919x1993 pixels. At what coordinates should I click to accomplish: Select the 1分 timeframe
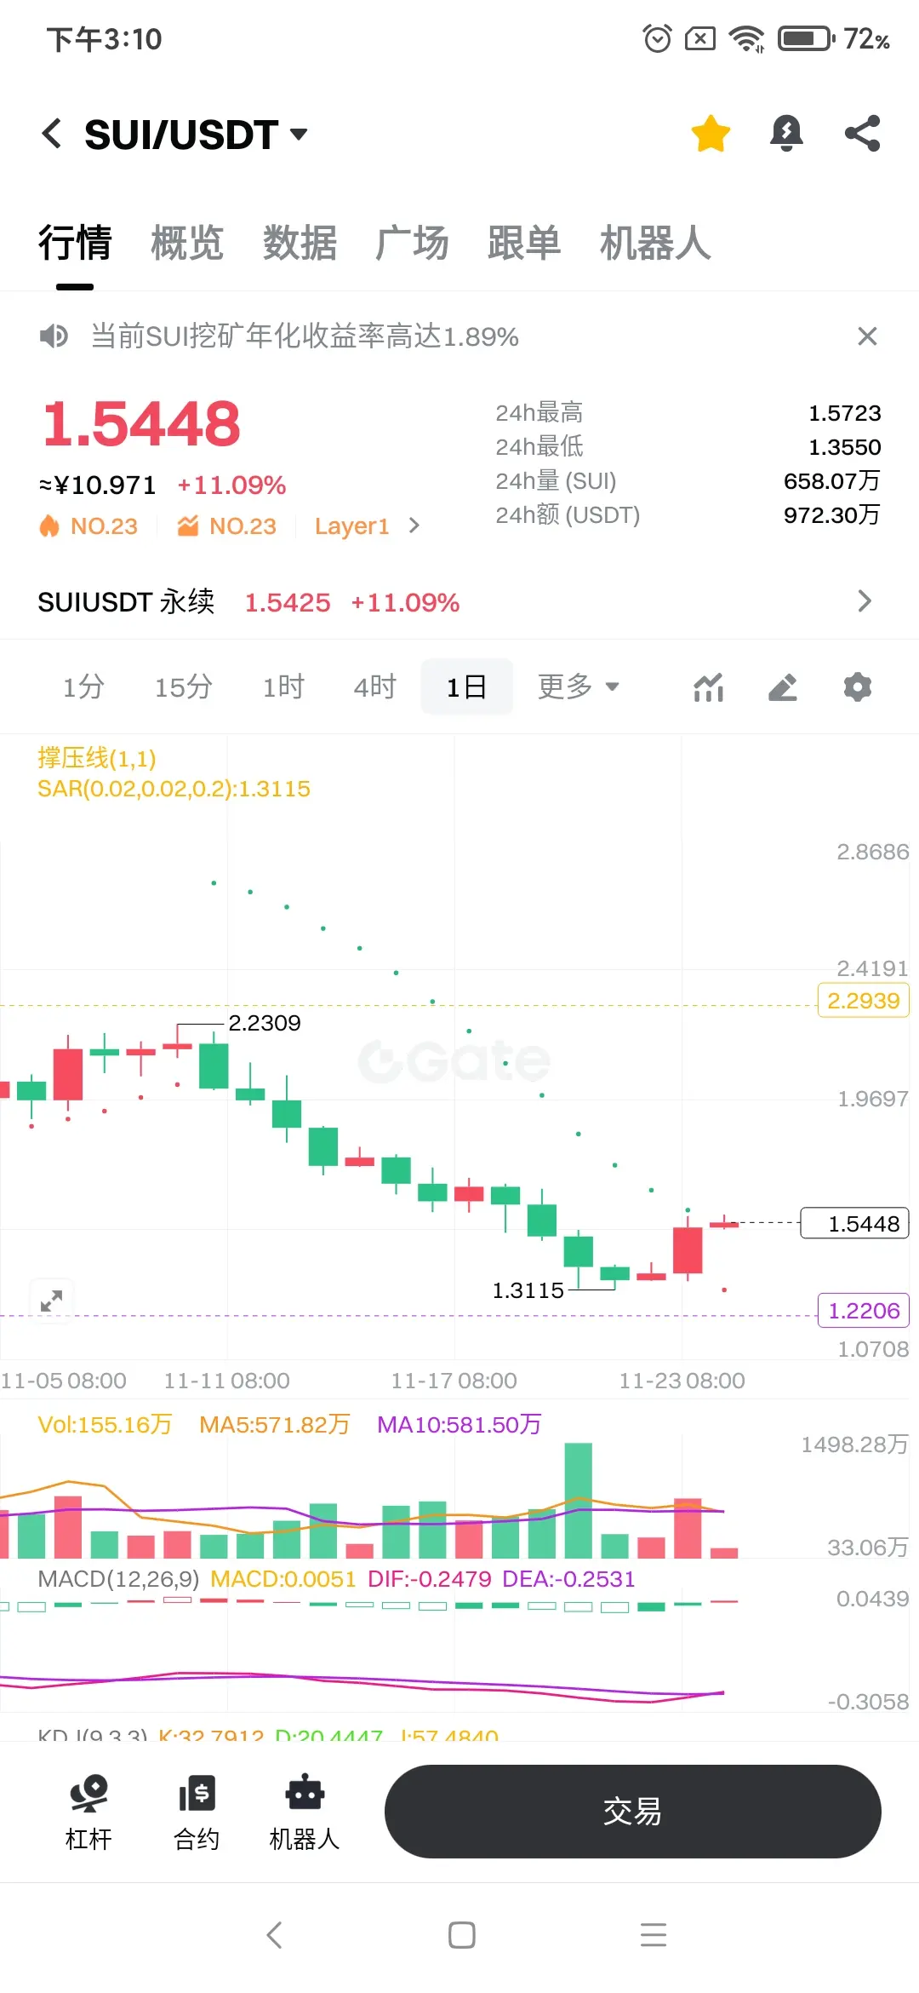83,686
